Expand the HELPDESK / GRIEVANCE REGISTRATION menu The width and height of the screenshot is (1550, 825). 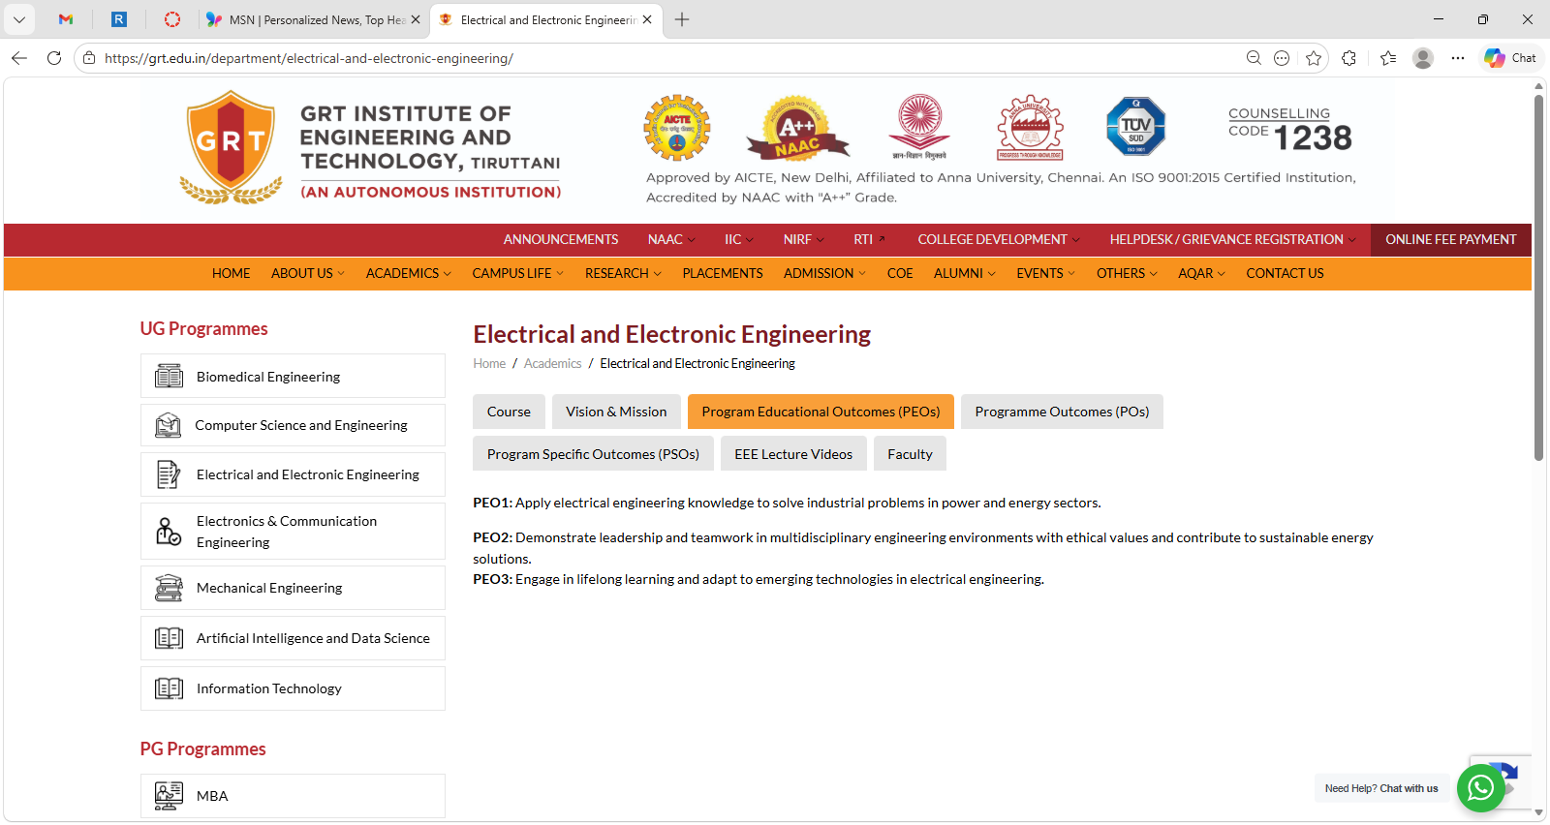coord(1231,240)
